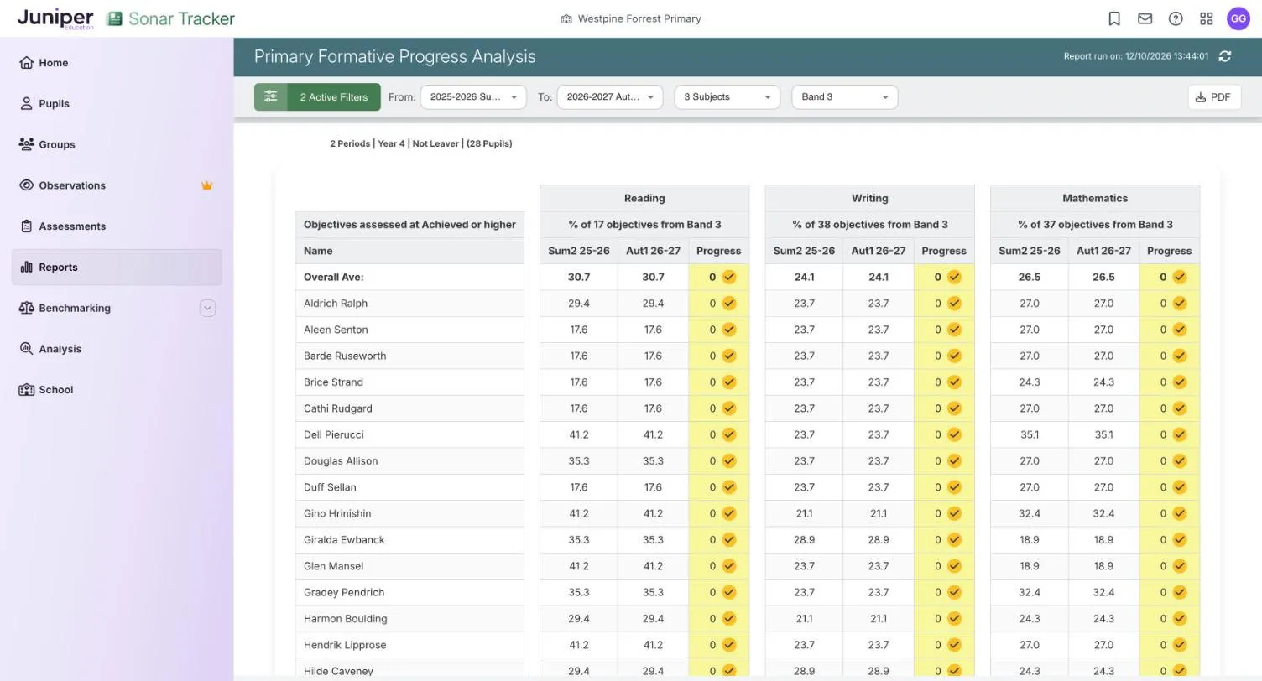
Task: Click pupil name Harmon Boulding
Action: tap(345, 619)
